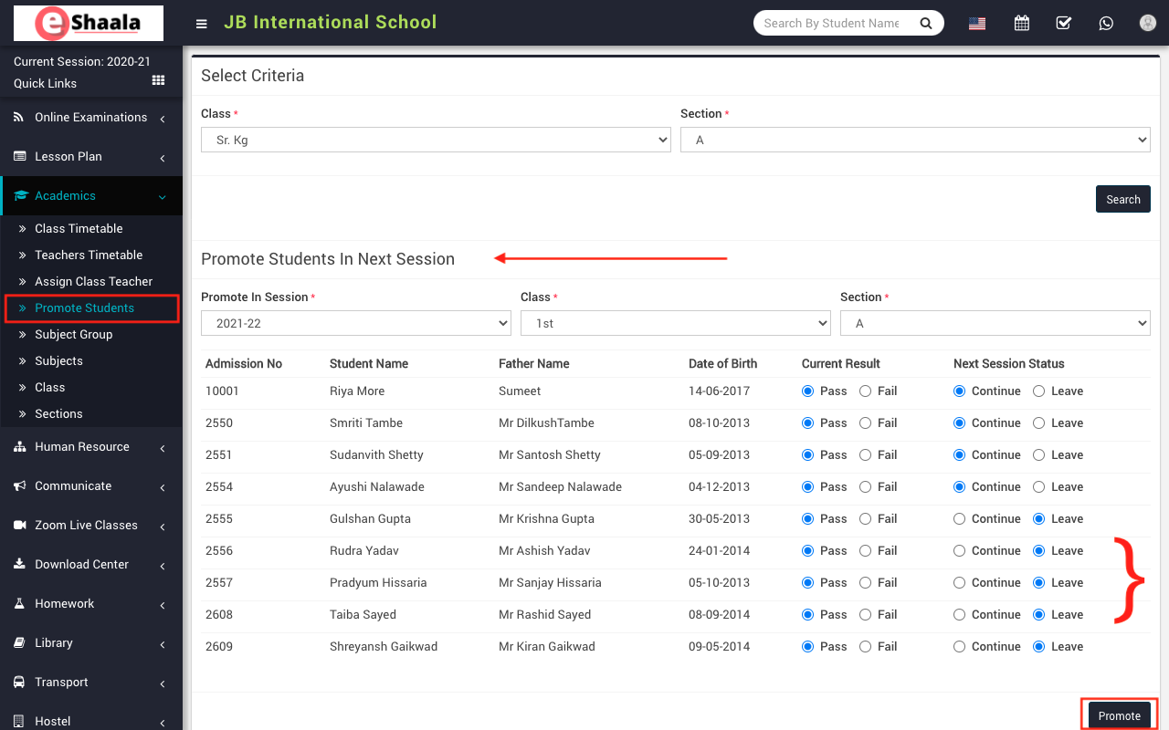Open the Quick Links grid icon

(x=159, y=81)
